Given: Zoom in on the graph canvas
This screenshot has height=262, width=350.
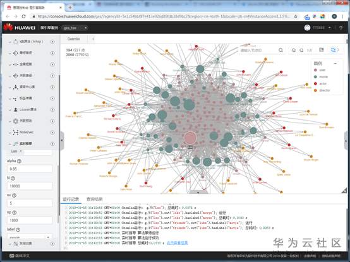Looking at the screenshot, I should pyautogui.click(x=294, y=51).
